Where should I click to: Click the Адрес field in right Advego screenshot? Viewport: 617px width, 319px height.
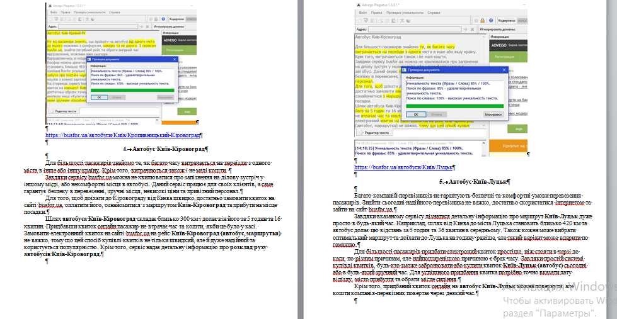pos(415,29)
